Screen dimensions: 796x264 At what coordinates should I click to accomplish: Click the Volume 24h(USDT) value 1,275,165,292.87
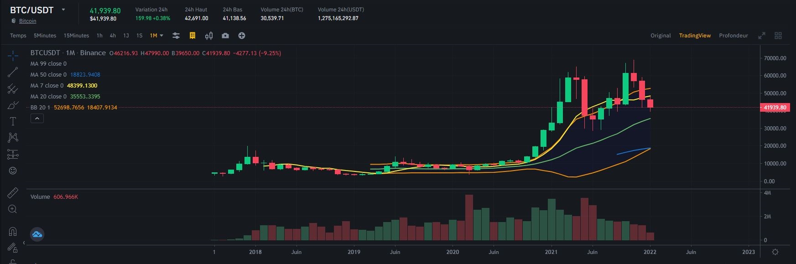(338, 18)
